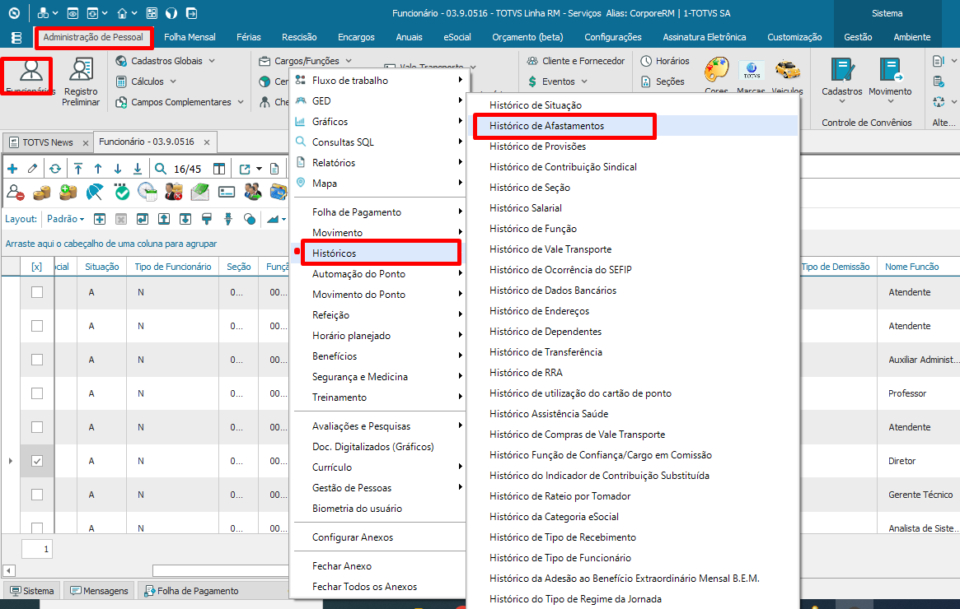Open the Benefícios submenu

click(380, 356)
